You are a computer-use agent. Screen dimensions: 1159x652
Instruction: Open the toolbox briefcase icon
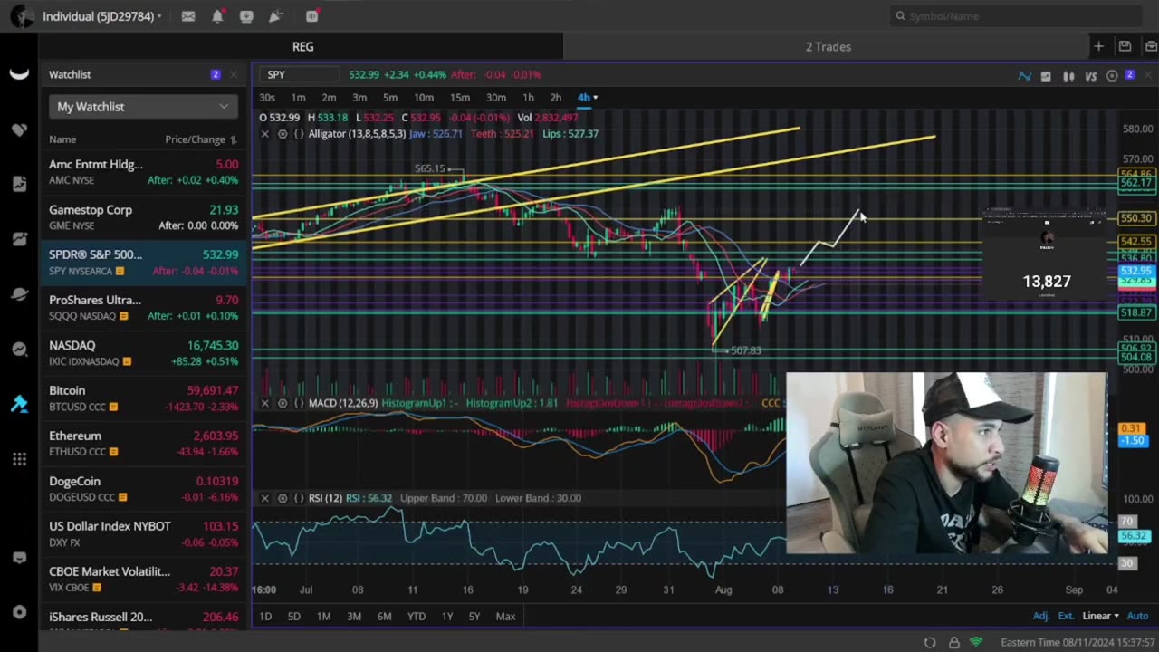[1151, 46]
